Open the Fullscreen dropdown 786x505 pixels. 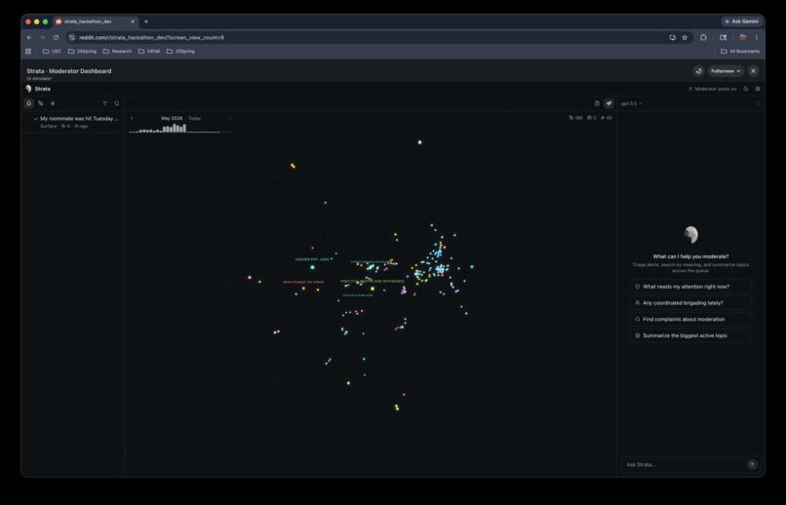[x=726, y=71]
